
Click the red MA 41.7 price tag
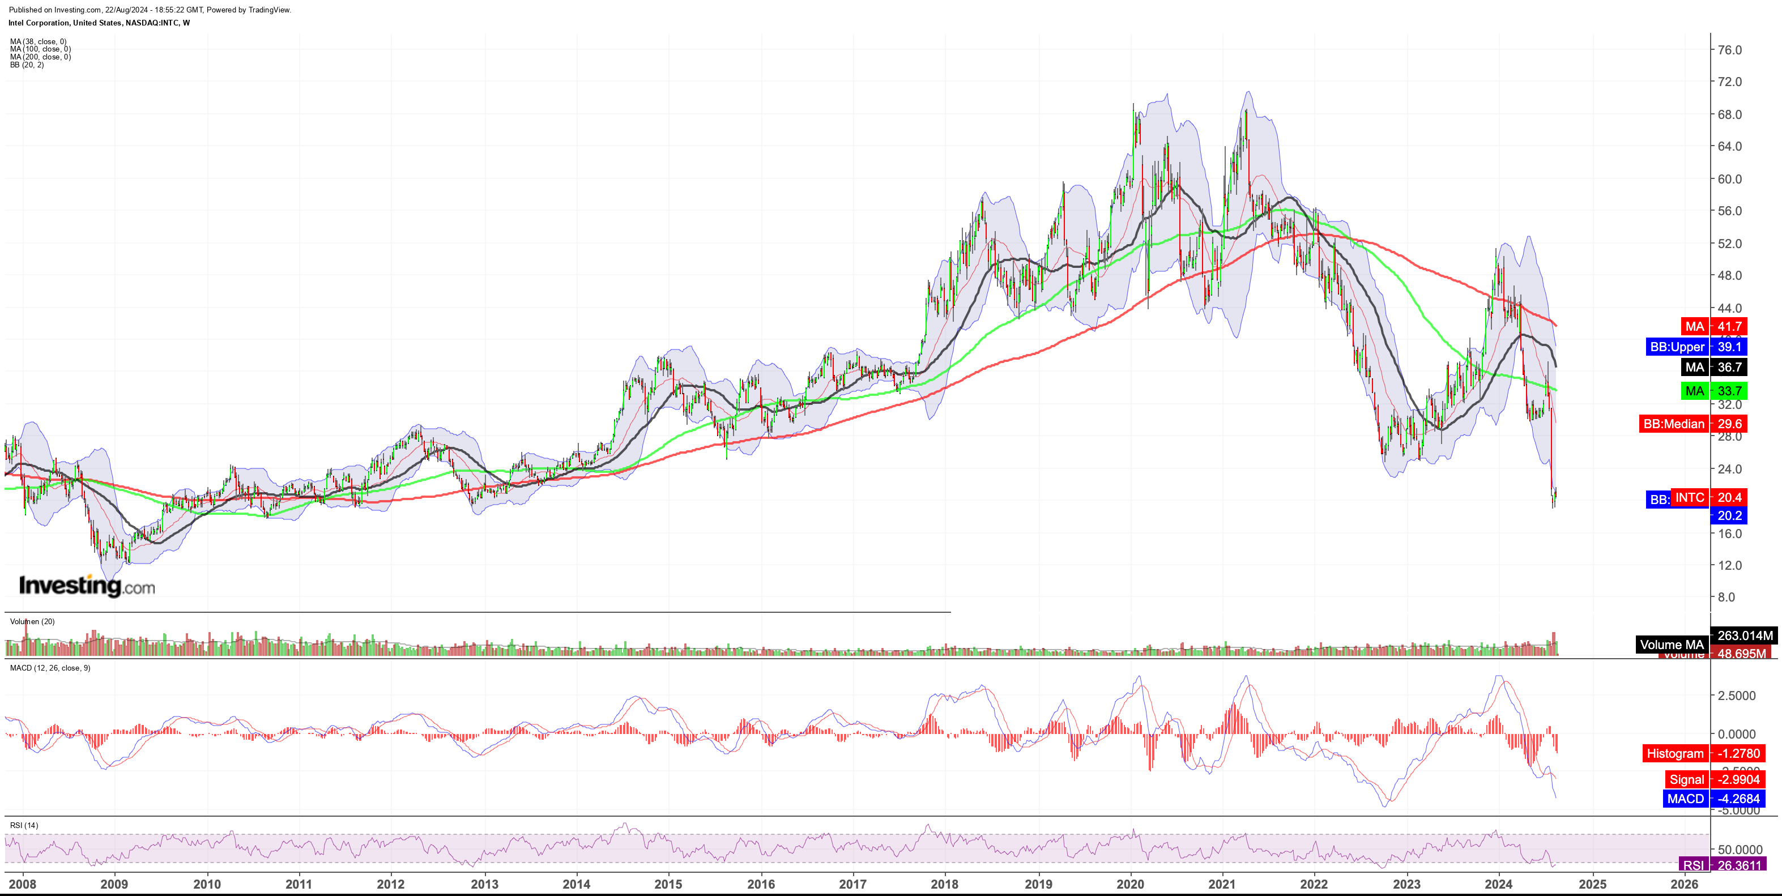pyautogui.click(x=1714, y=327)
